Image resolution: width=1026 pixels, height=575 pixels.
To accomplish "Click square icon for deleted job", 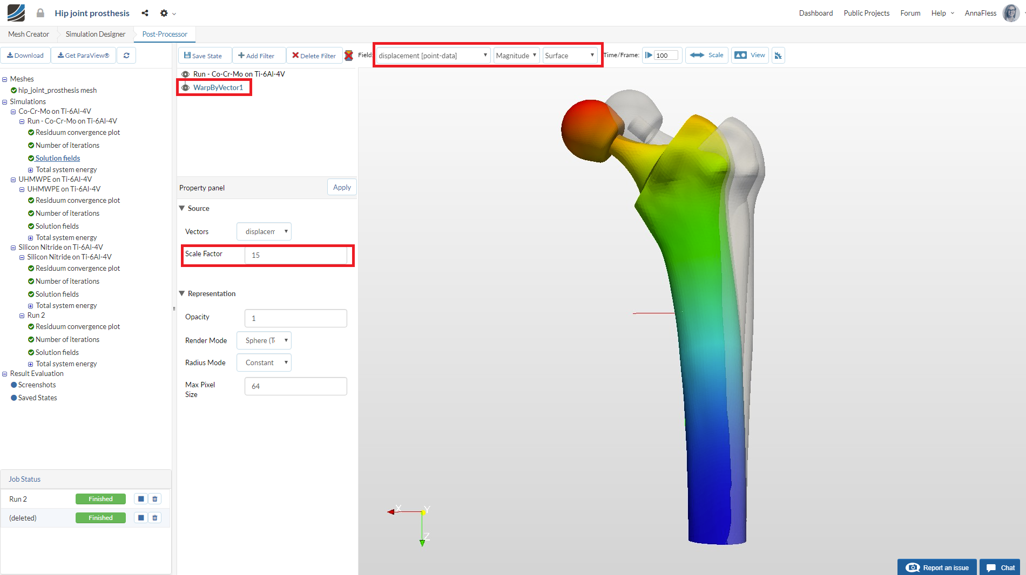I will (141, 518).
